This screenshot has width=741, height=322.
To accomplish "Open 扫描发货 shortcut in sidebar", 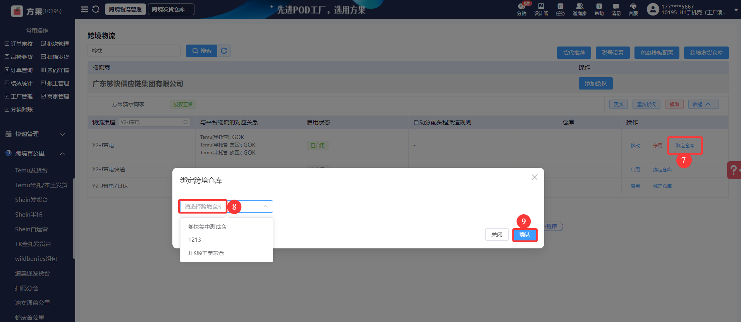I will click(x=55, y=57).
